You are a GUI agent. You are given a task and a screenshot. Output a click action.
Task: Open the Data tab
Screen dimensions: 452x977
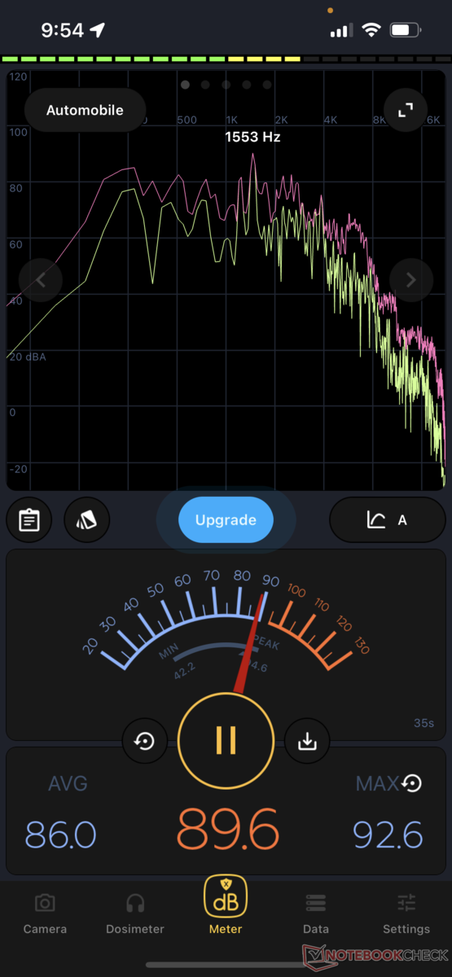[316, 913]
